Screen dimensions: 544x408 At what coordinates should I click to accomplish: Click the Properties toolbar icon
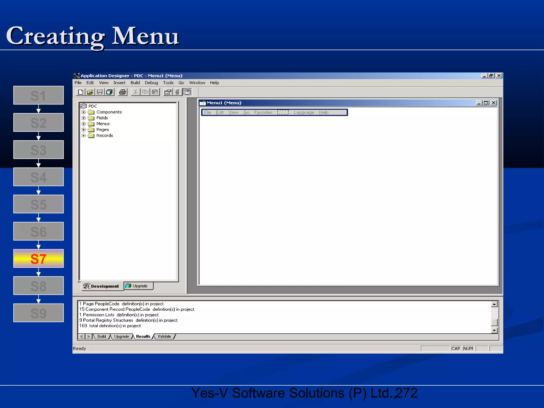point(168,92)
